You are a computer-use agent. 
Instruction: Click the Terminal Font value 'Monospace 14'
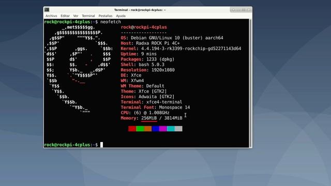pyautogui.click(x=175, y=107)
